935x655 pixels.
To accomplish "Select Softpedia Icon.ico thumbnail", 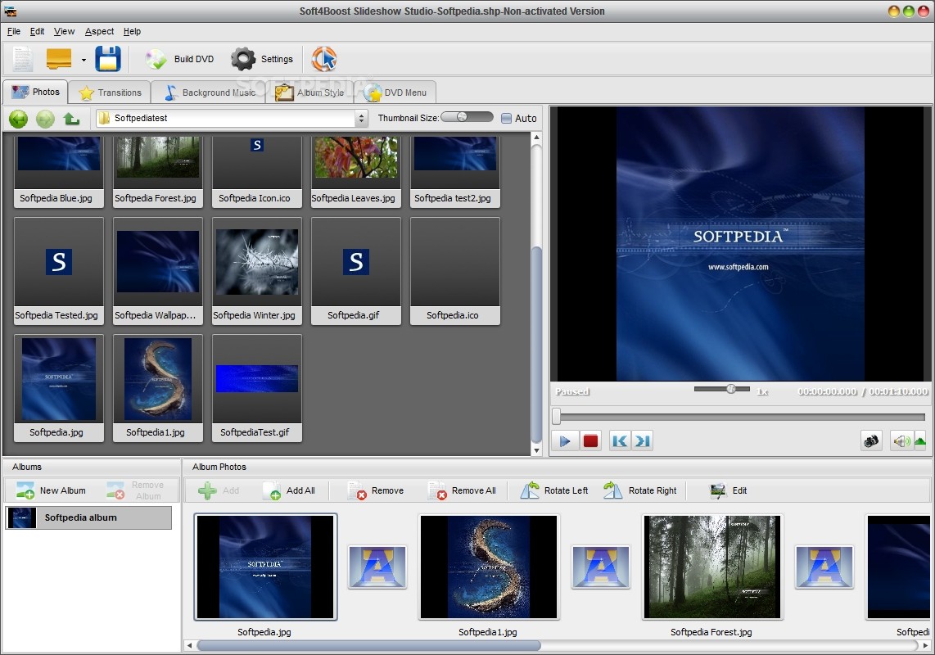I will click(256, 172).
